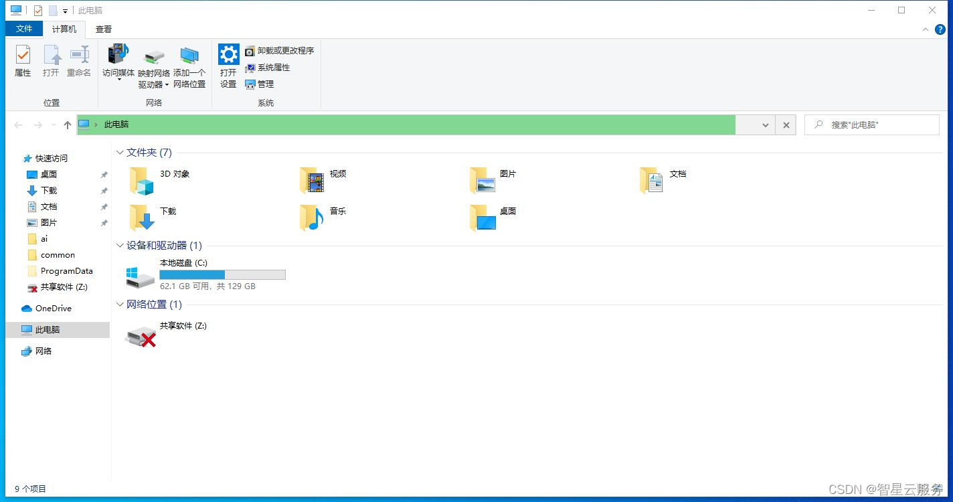This screenshot has height=502, width=953.
Task: Select Network (网络) in the sidebar
Action: (44, 351)
